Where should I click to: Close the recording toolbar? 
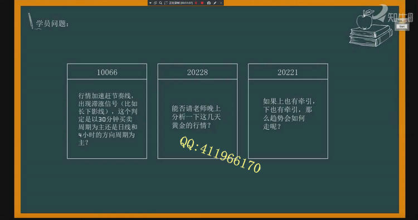221,3
